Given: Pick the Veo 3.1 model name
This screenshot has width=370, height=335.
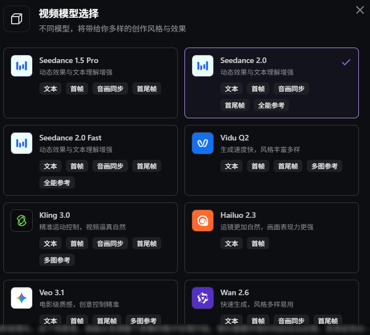Looking at the screenshot, I should [x=52, y=292].
